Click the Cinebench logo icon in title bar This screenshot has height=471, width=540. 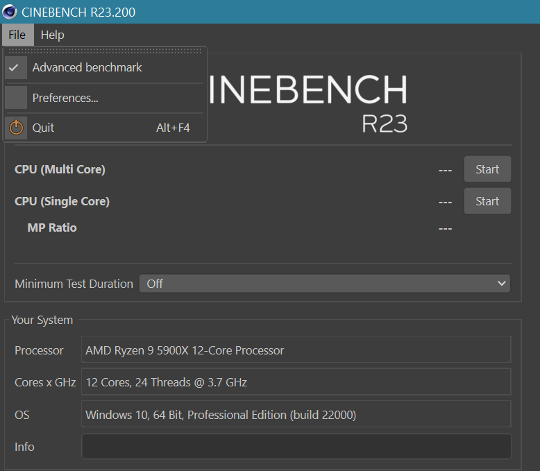(10, 12)
